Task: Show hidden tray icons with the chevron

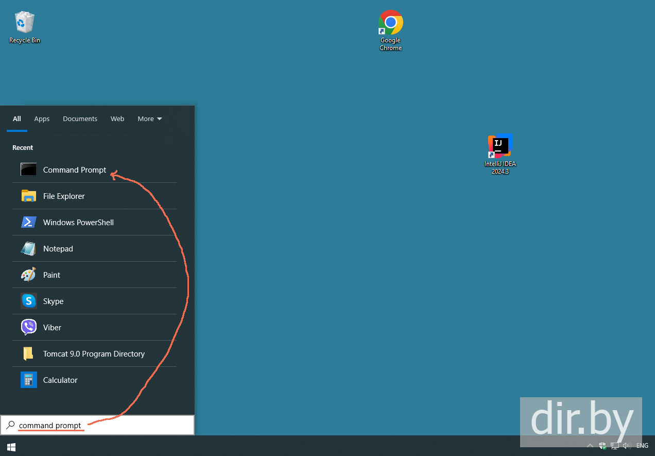Action: click(590, 446)
